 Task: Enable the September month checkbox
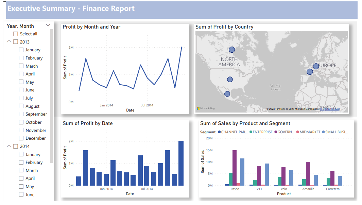click(x=21, y=114)
